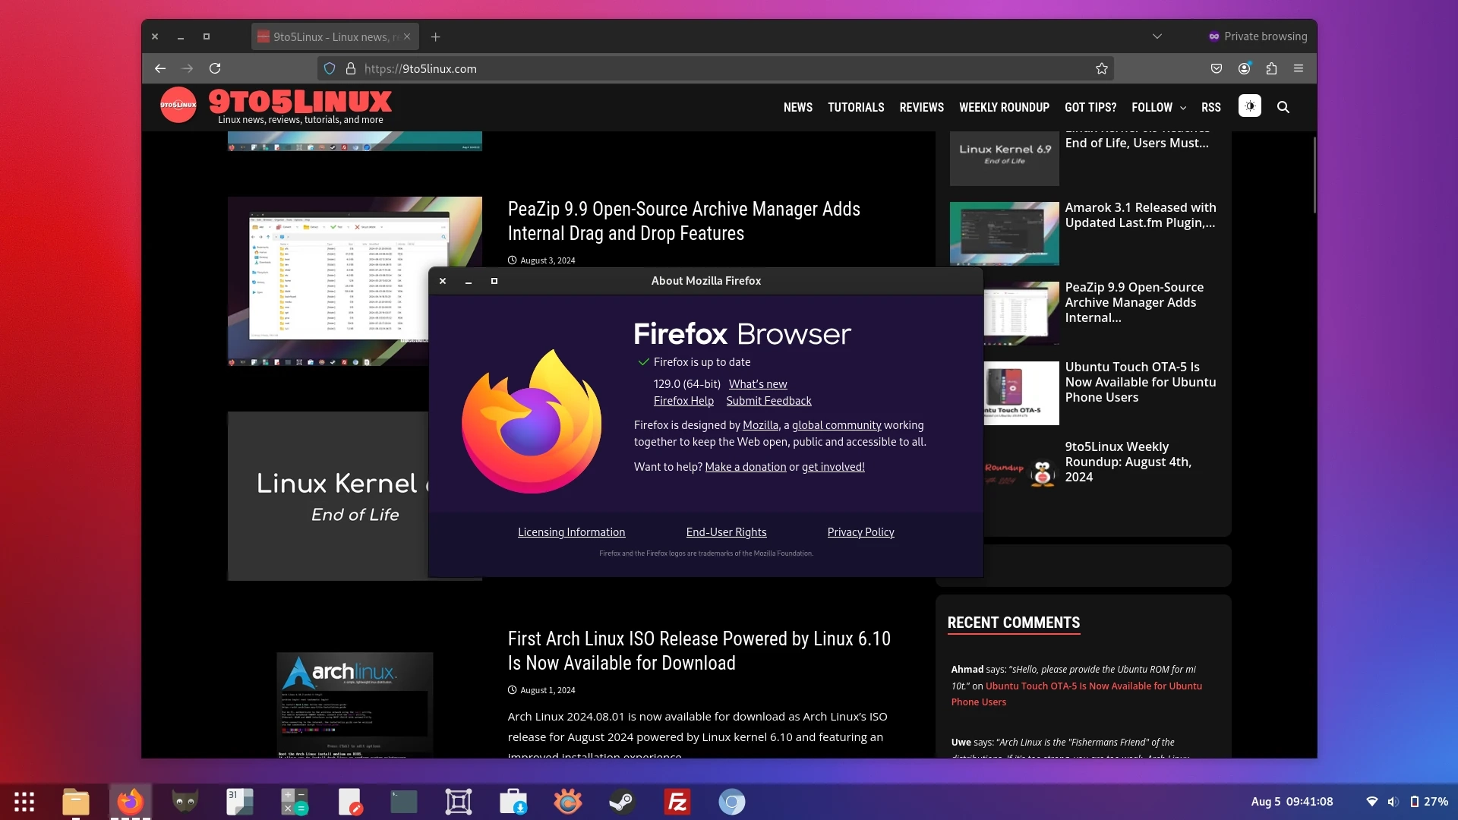Click the tracking protection shield icon
The width and height of the screenshot is (1458, 820).
pyautogui.click(x=330, y=68)
